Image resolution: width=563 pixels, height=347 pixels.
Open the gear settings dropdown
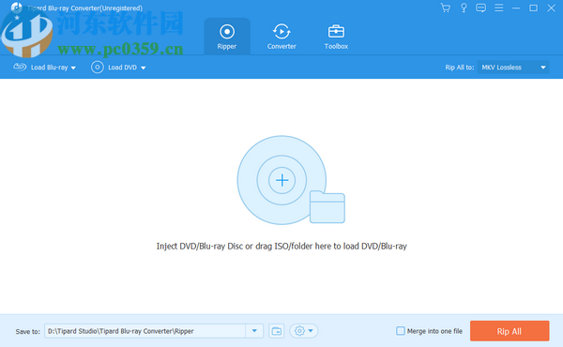click(303, 331)
